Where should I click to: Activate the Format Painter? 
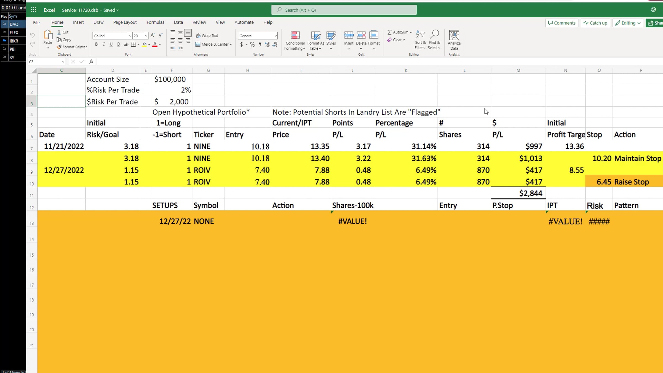[72, 47]
